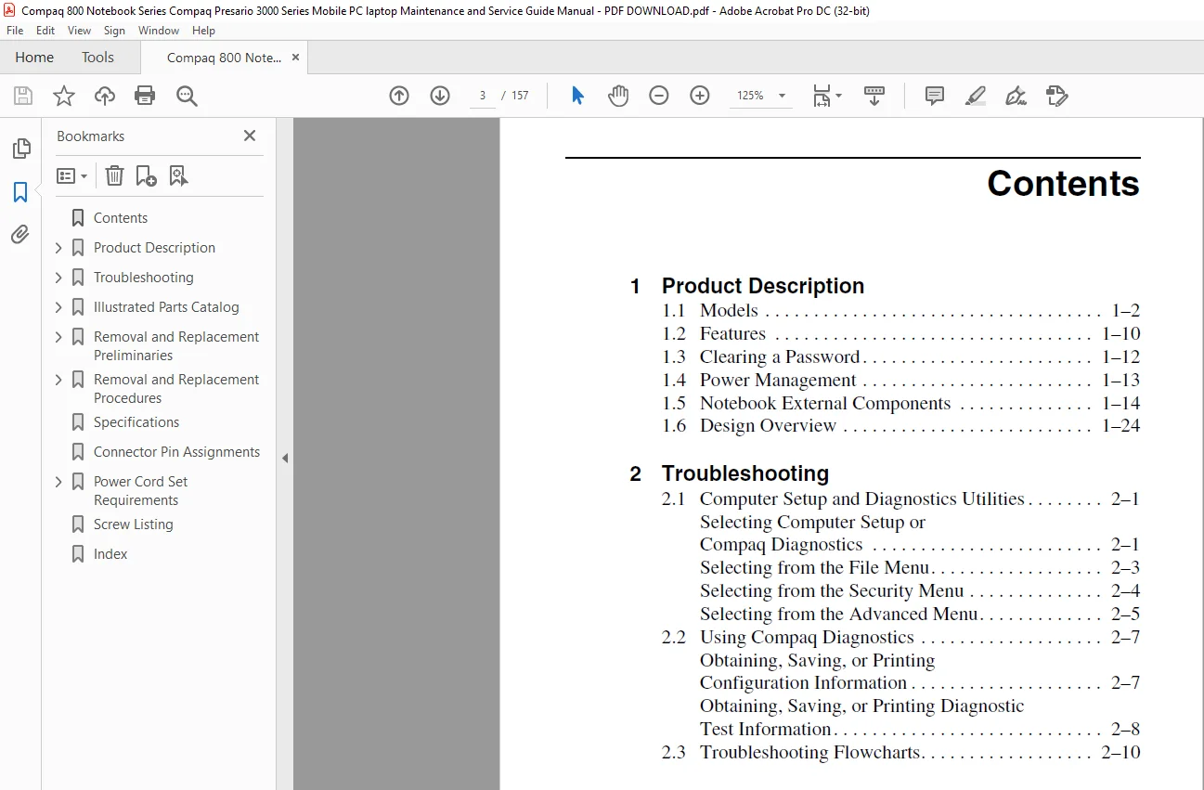Open the find text magnifier icon

click(x=187, y=96)
